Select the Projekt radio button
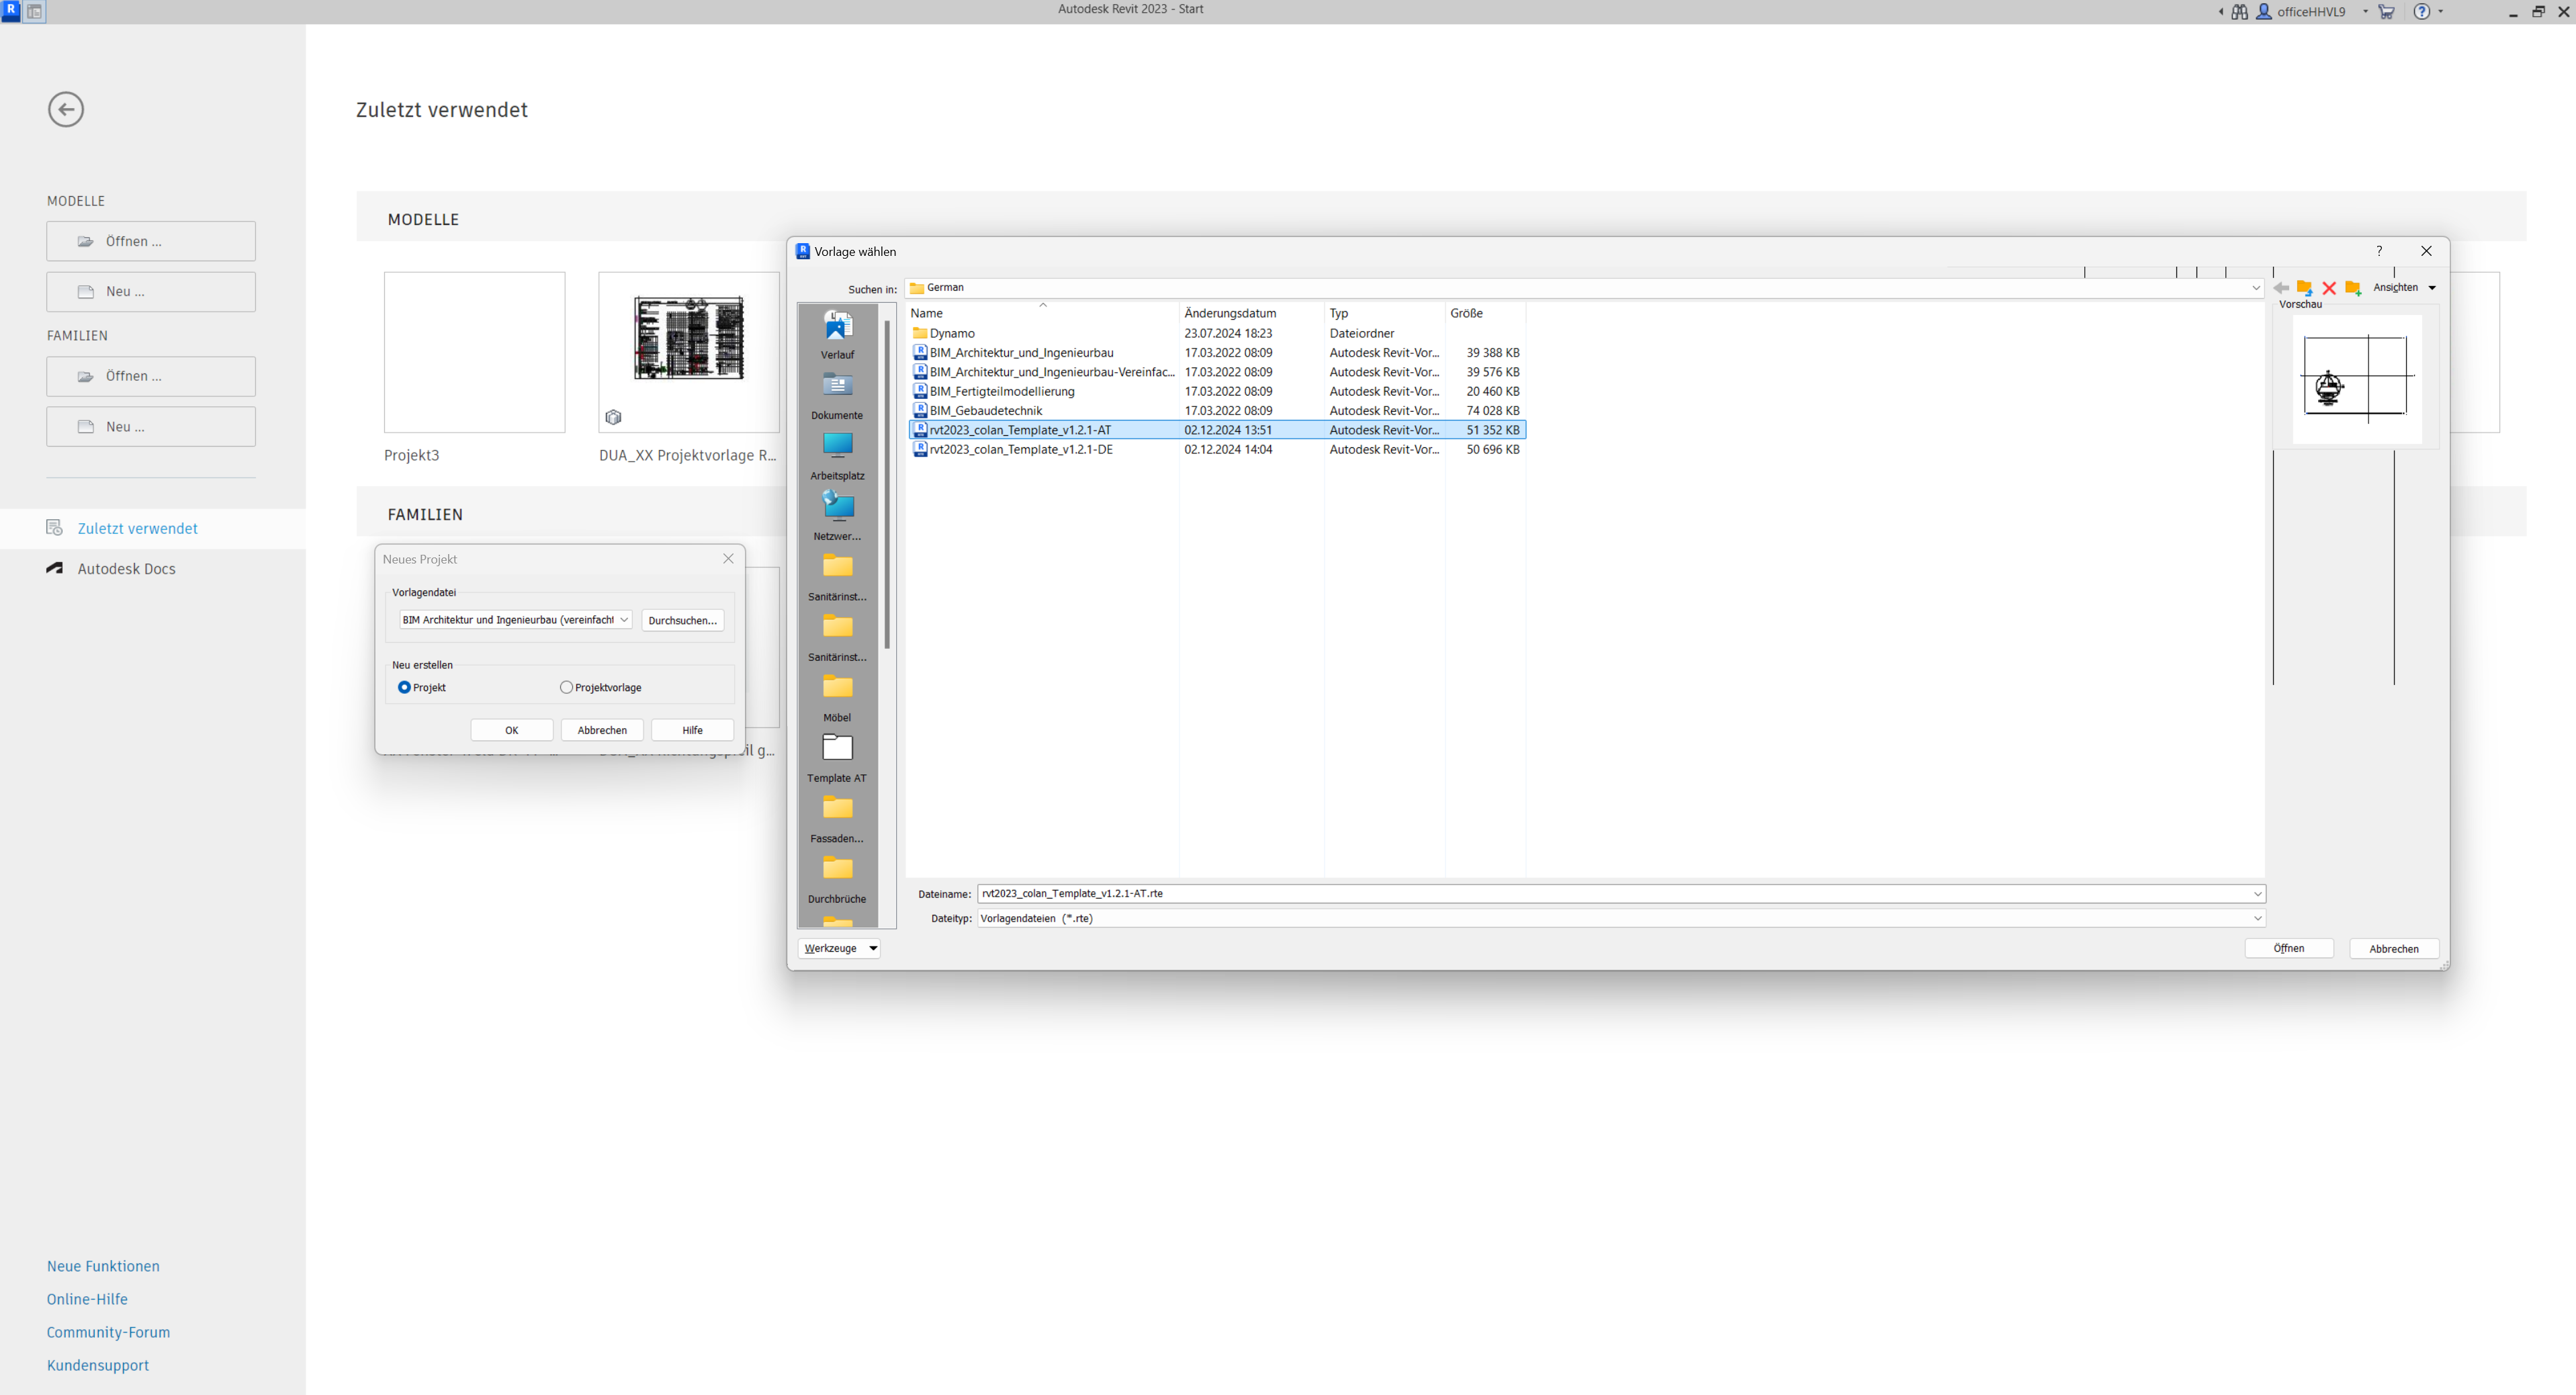The image size is (2576, 1395). (x=404, y=687)
